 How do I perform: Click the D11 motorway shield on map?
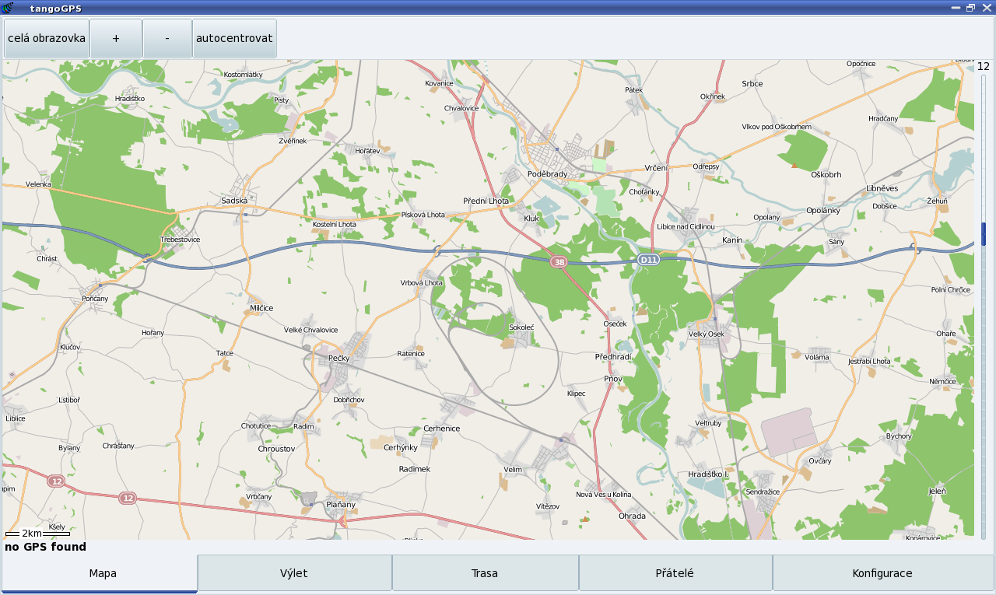648,259
